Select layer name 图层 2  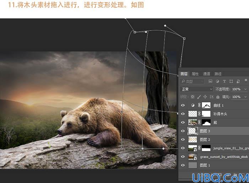click(205, 140)
